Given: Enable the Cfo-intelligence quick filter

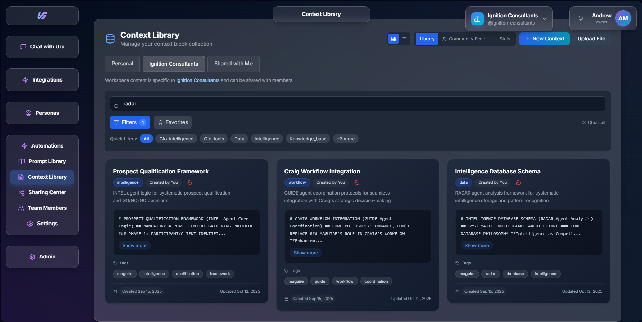Looking at the screenshot, I should pos(176,139).
